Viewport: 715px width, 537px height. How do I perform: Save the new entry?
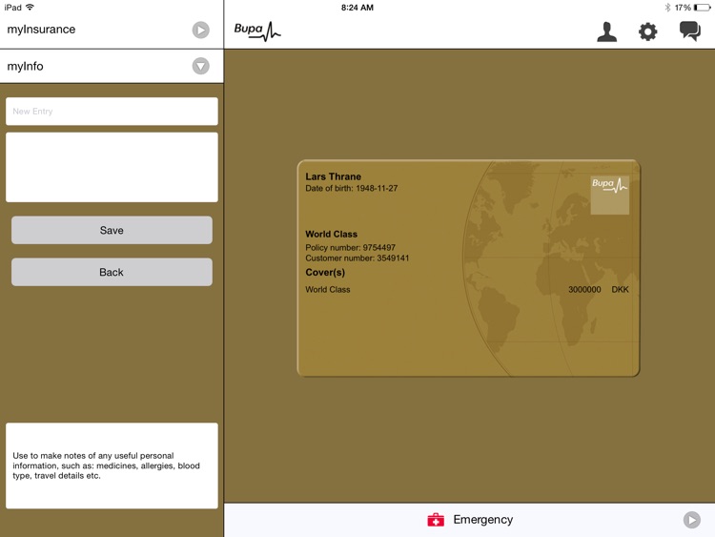112,230
